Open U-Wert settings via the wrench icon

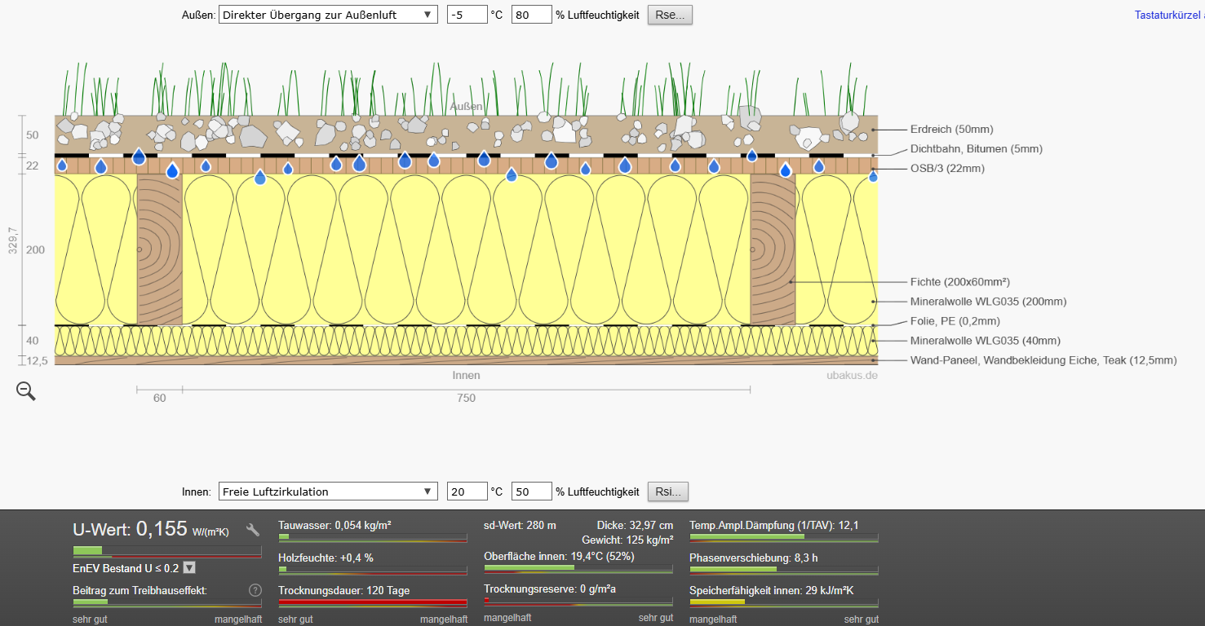point(253,530)
